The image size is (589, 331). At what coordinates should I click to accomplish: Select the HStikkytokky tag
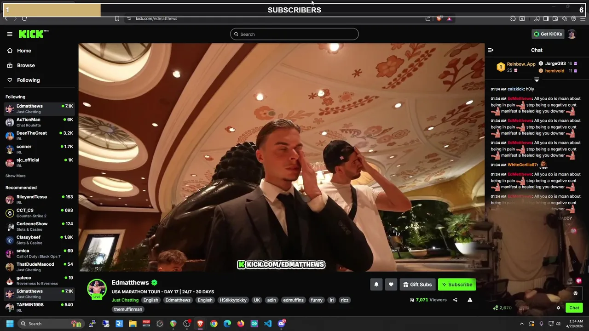coord(233,300)
